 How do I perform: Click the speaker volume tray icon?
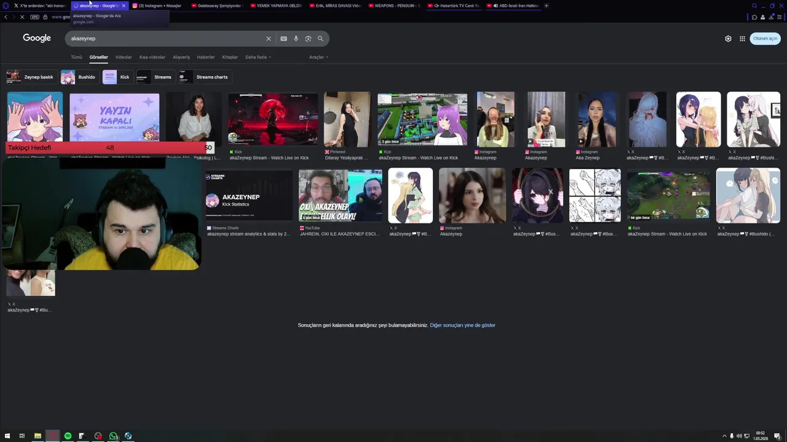coord(739,436)
